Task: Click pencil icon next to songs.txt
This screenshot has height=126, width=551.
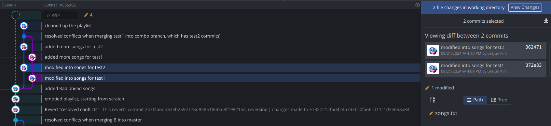Action: (431, 113)
